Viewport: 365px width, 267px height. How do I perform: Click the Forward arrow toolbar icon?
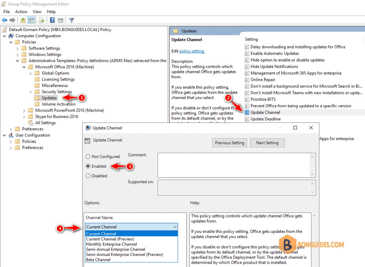tap(12, 20)
